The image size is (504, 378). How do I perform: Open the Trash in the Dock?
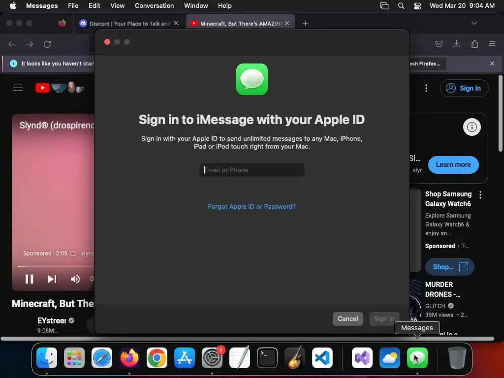(457, 358)
